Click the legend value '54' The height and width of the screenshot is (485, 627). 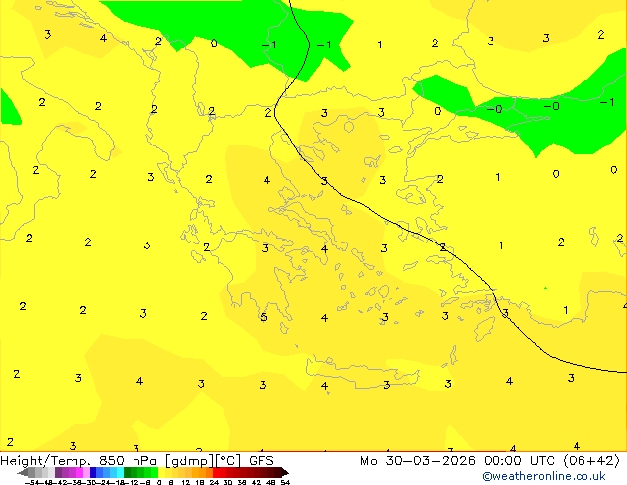click(285, 482)
